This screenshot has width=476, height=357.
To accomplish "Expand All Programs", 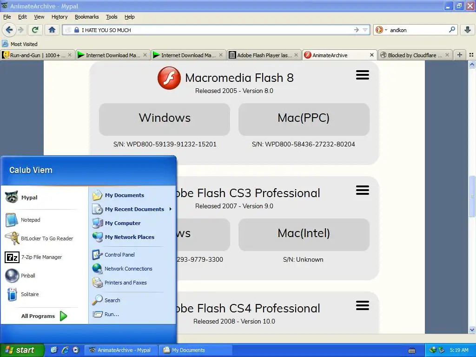I will [x=44, y=316].
